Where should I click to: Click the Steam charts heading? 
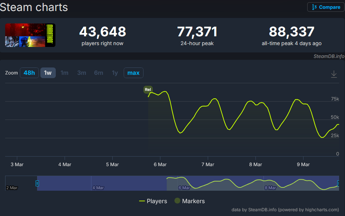point(34,7)
